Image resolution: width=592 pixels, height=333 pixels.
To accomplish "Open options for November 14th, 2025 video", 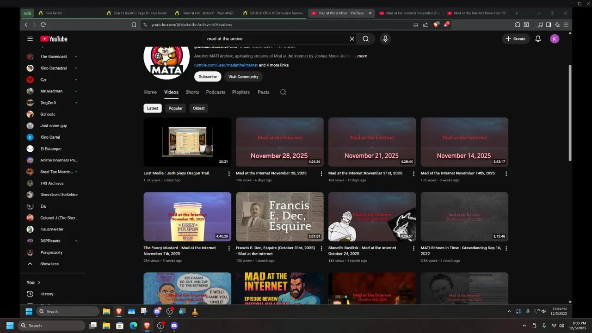I will pos(506,174).
